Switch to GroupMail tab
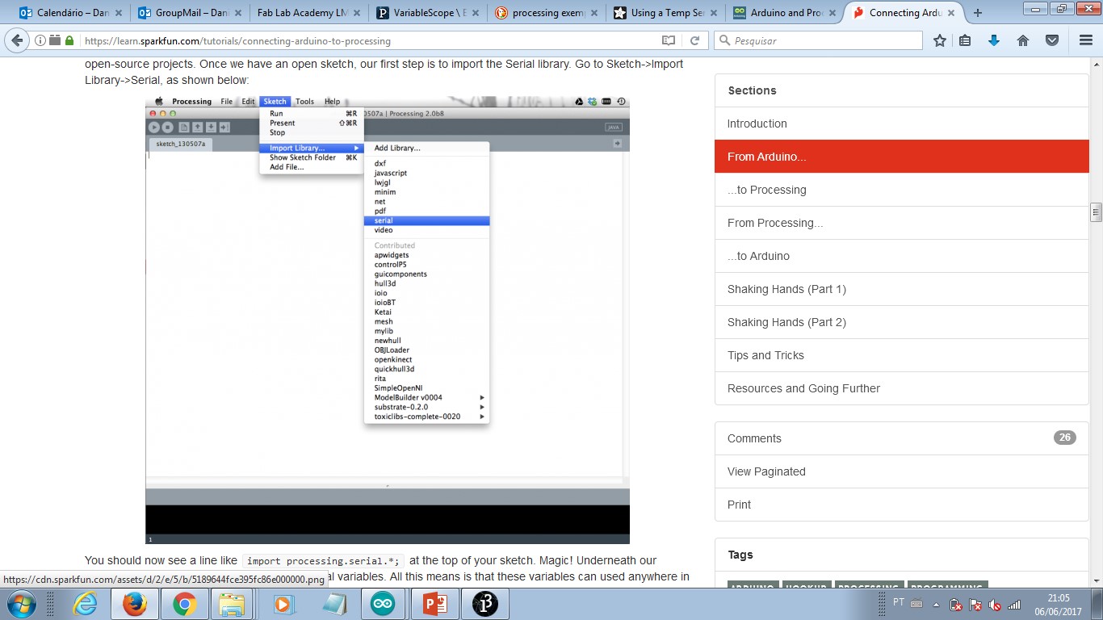1103x620 pixels. pos(189,13)
